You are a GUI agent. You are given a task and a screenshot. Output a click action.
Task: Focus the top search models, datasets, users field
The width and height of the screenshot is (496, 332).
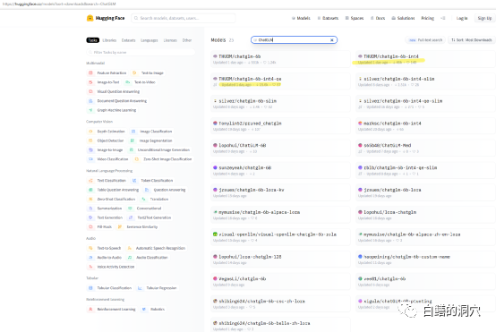[184, 18]
